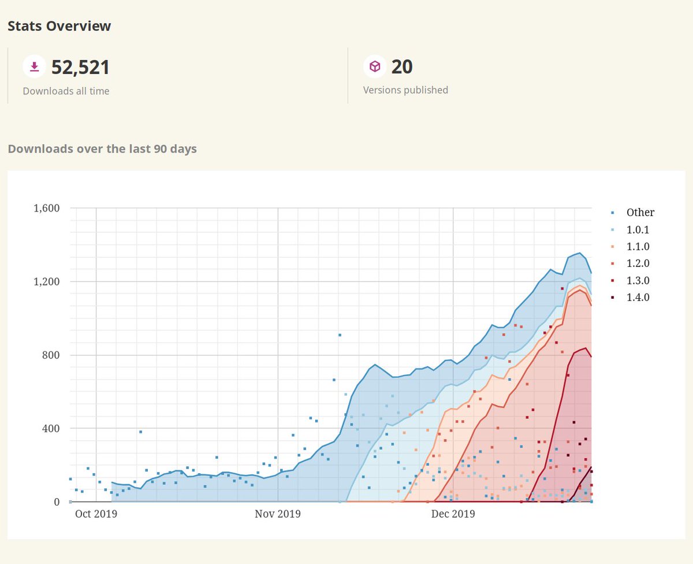
Task: Click the blue legend square for Other
Action: click(x=613, y=212)
